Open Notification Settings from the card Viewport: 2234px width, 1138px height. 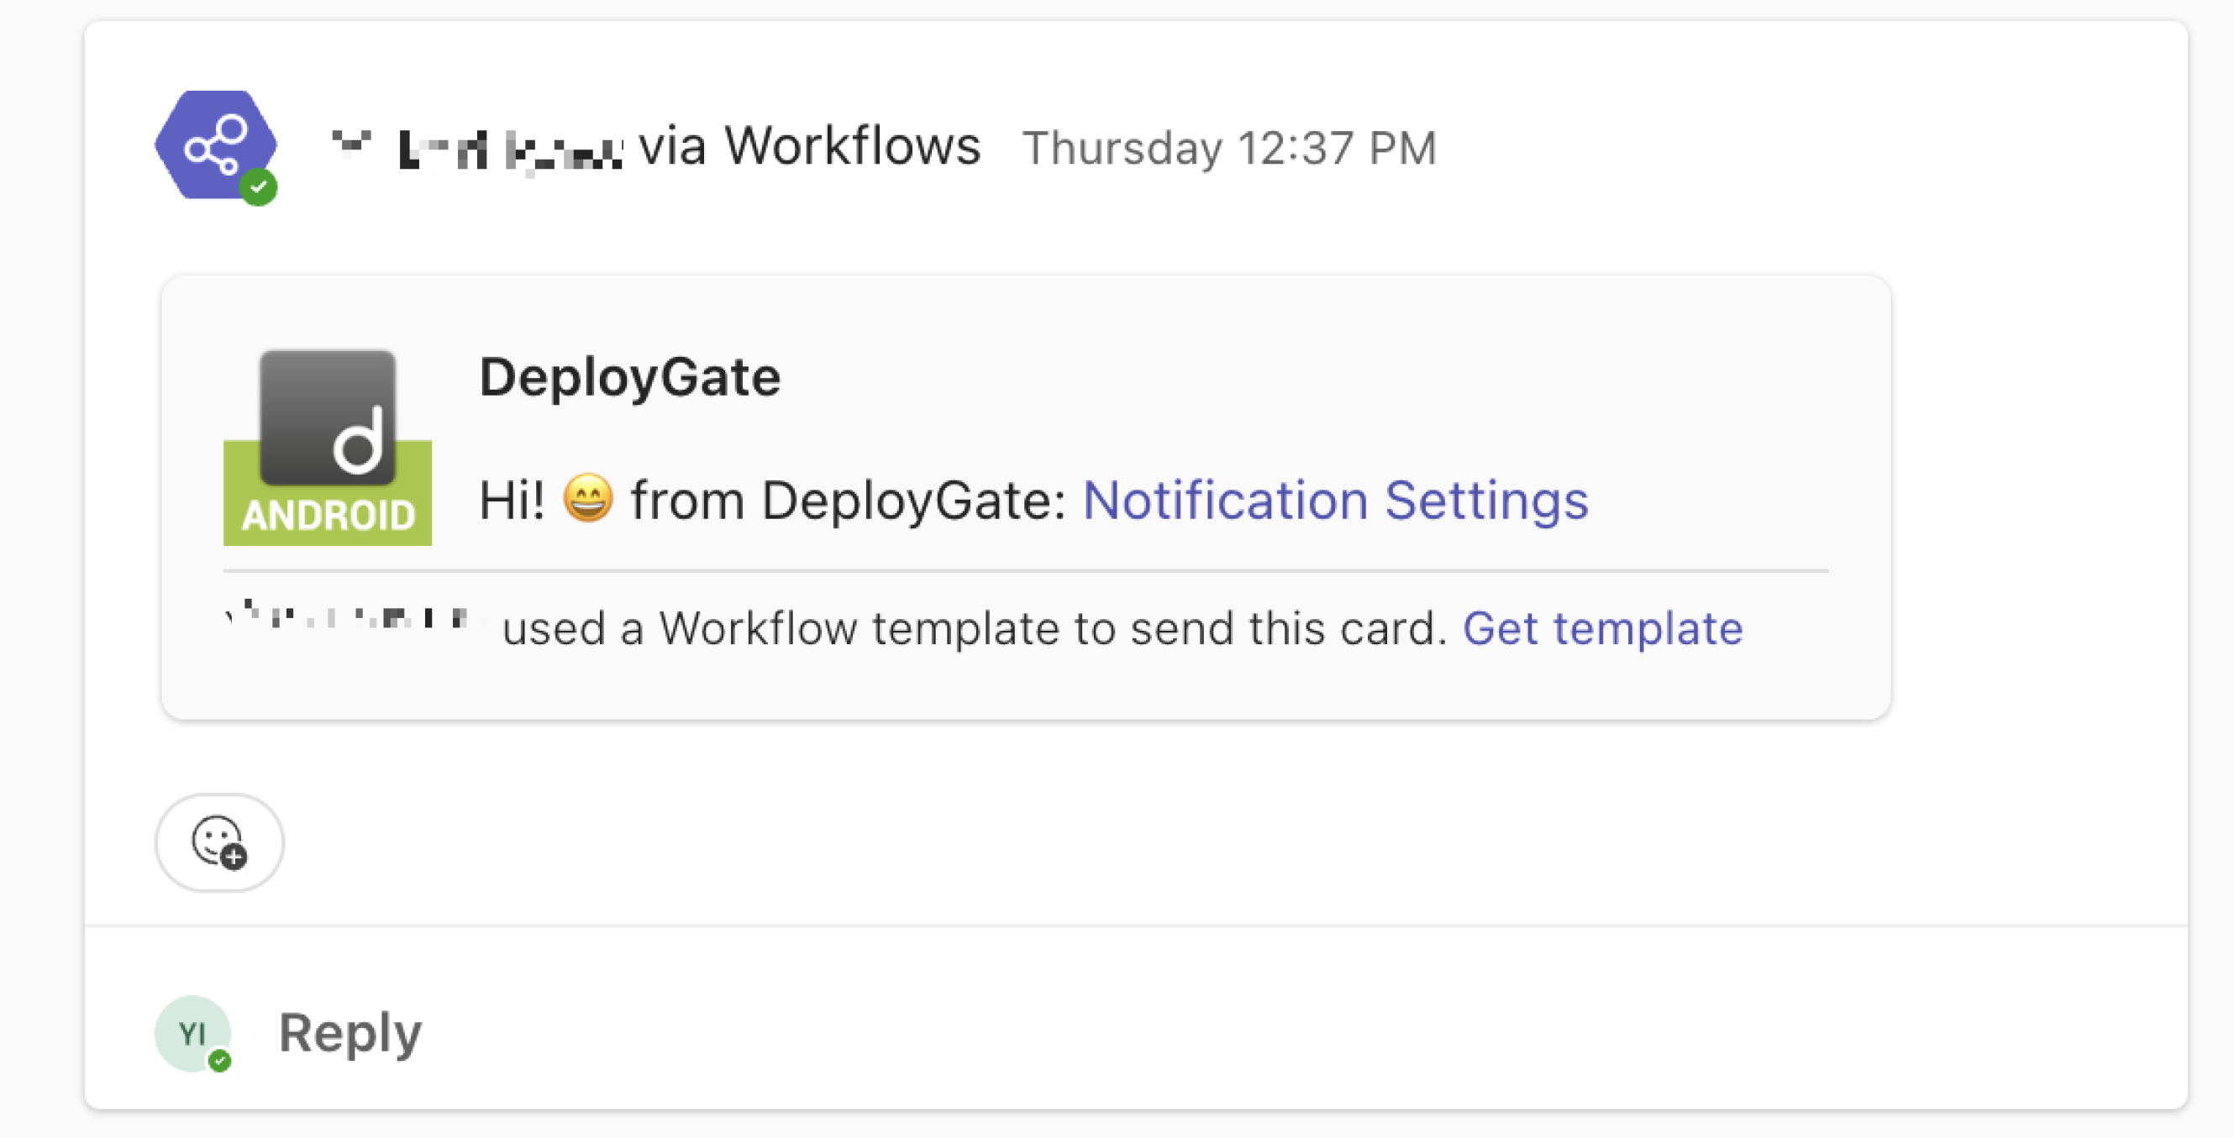click(1336, 498)
